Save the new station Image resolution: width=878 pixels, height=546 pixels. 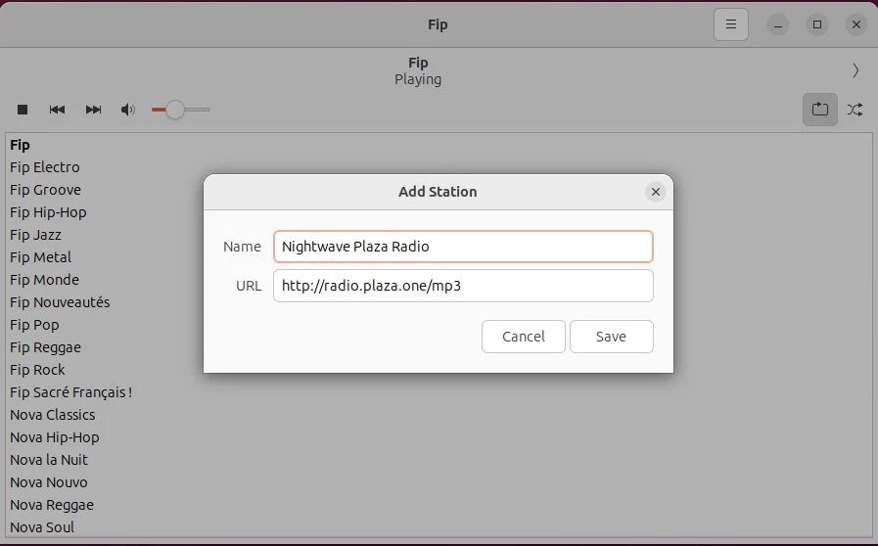pos(611,337)
